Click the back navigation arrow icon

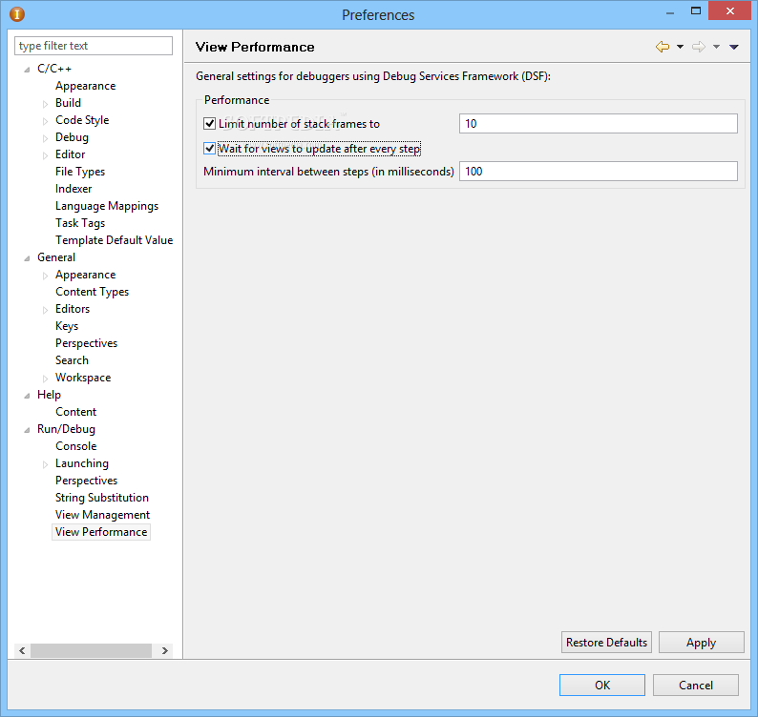click(x=663, y=47)
